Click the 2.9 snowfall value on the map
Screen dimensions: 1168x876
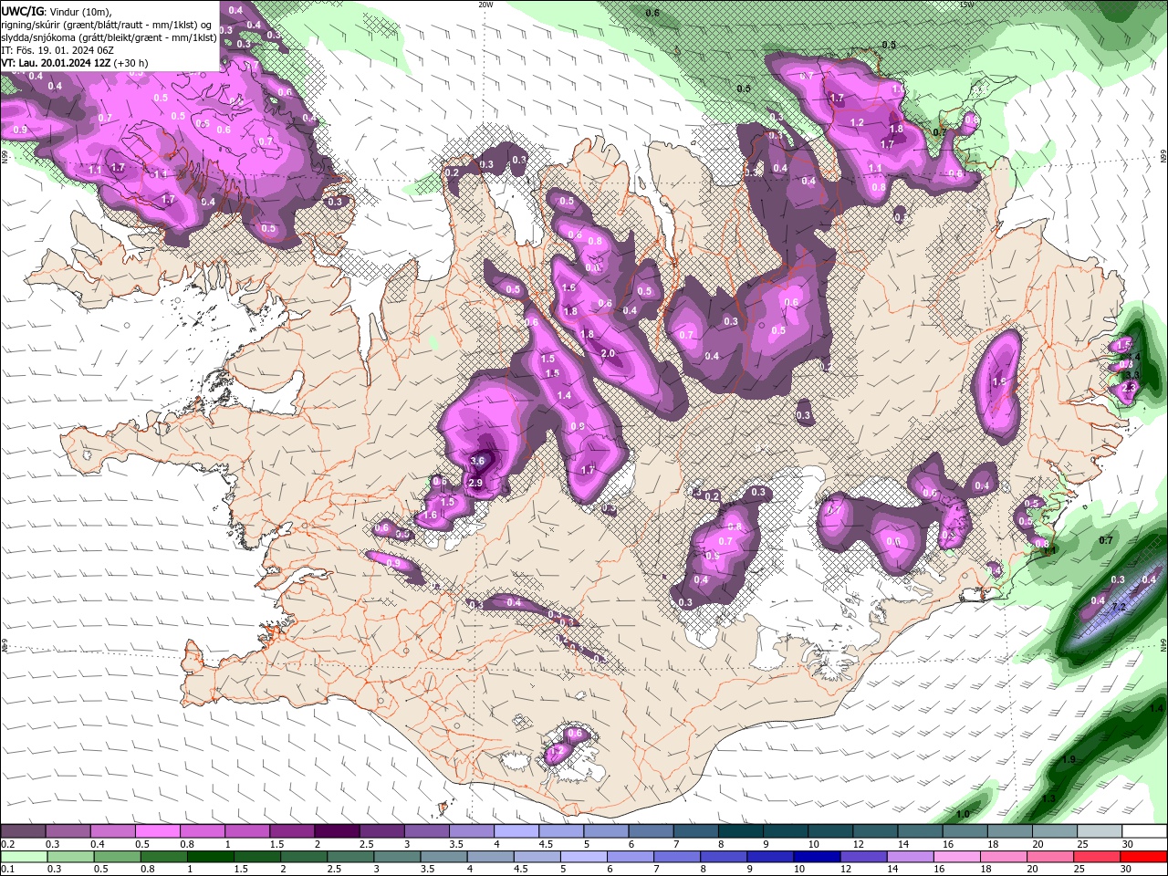point(474,483)
